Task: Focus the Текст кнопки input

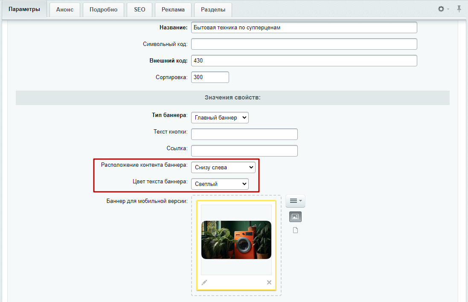Action: [244, 134]
